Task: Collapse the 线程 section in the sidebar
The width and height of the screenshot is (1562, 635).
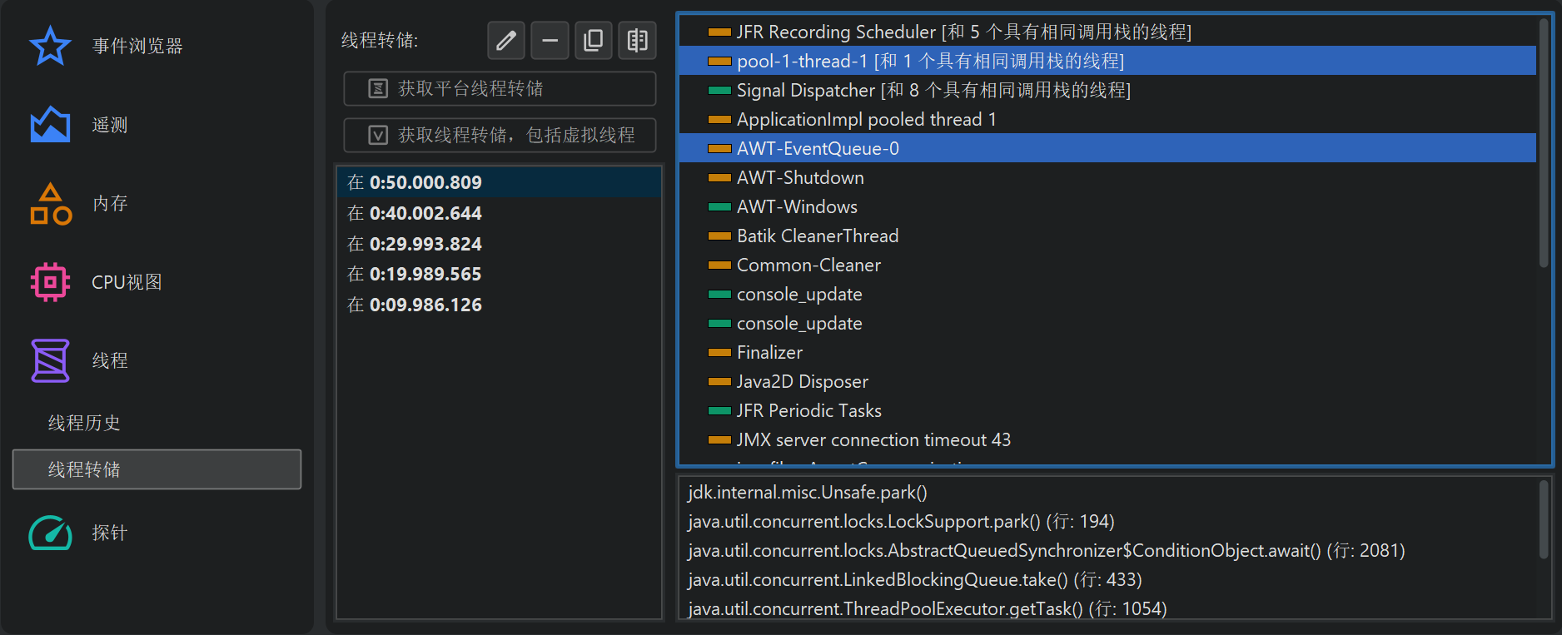Action: pyautogui.click(x=108, y=360)
